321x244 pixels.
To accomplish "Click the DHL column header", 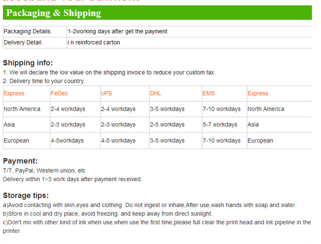I will (156, 93).
